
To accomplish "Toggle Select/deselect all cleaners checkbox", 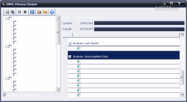I will tap(5, 95).
